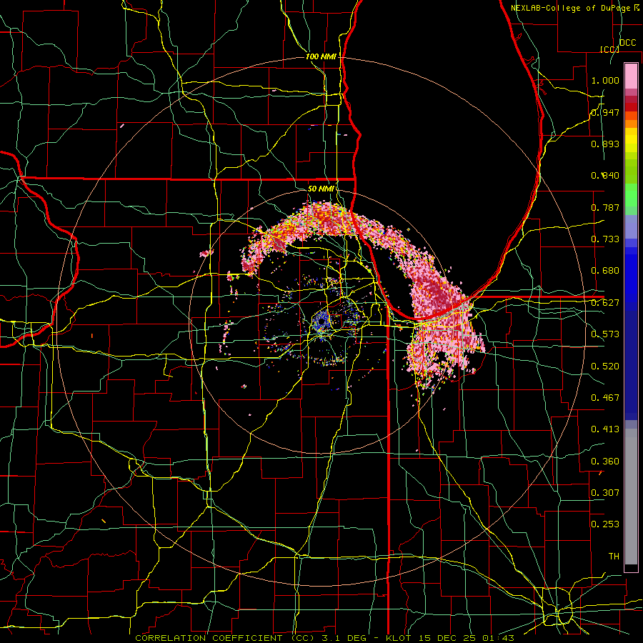Pick the bright green segment of the color bar
643x643 pixels.
631,195
